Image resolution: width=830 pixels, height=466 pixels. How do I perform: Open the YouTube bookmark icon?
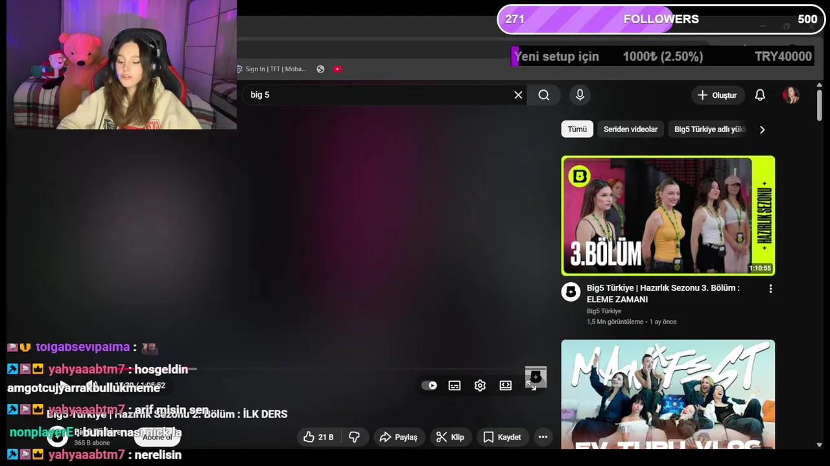click(x=338, y=69)
